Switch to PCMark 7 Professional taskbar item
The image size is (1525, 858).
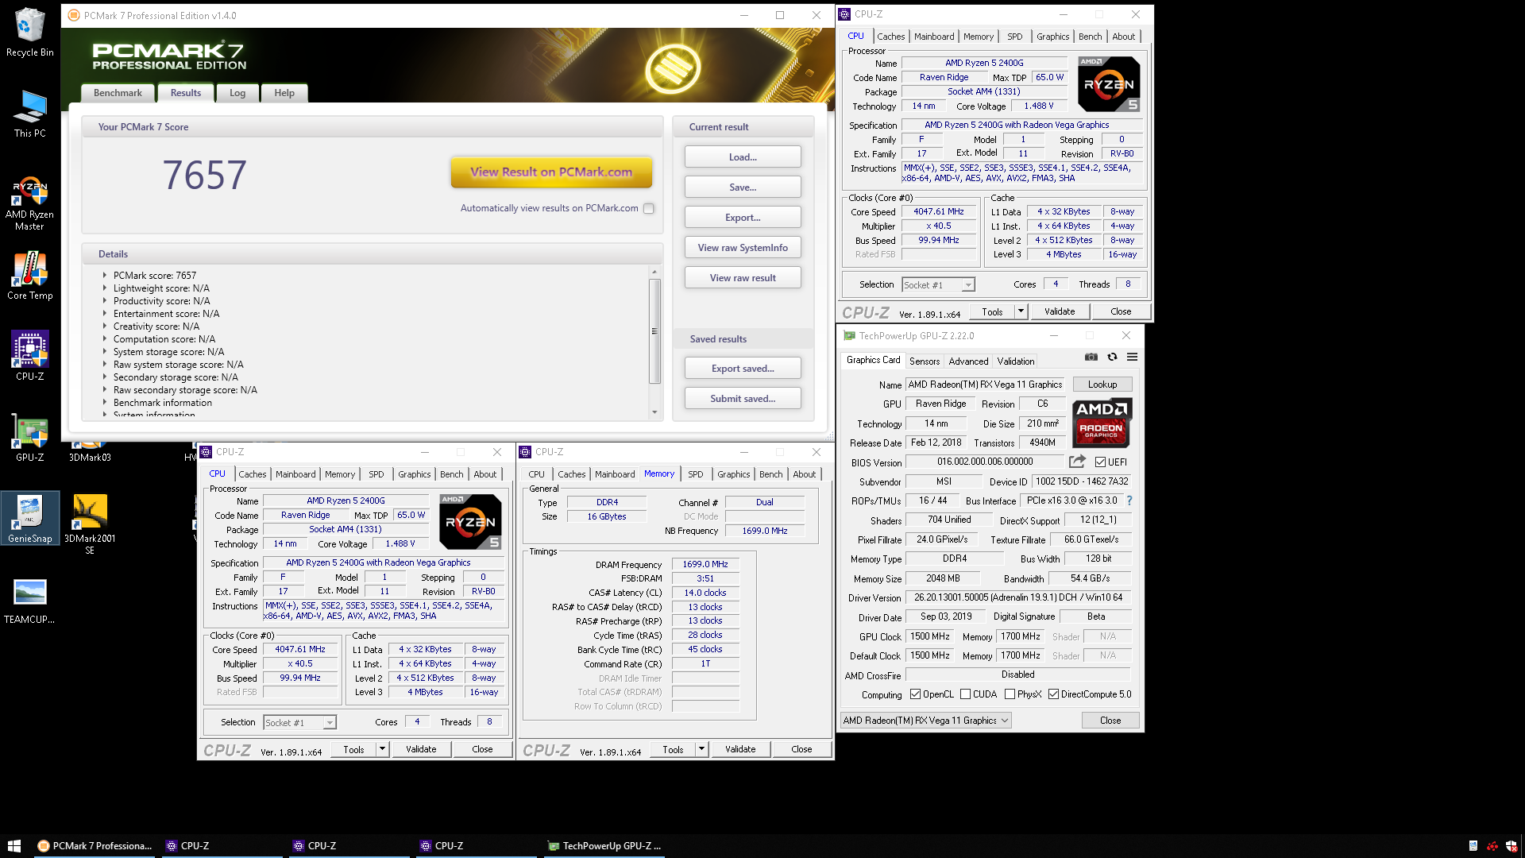coord(95,846)
